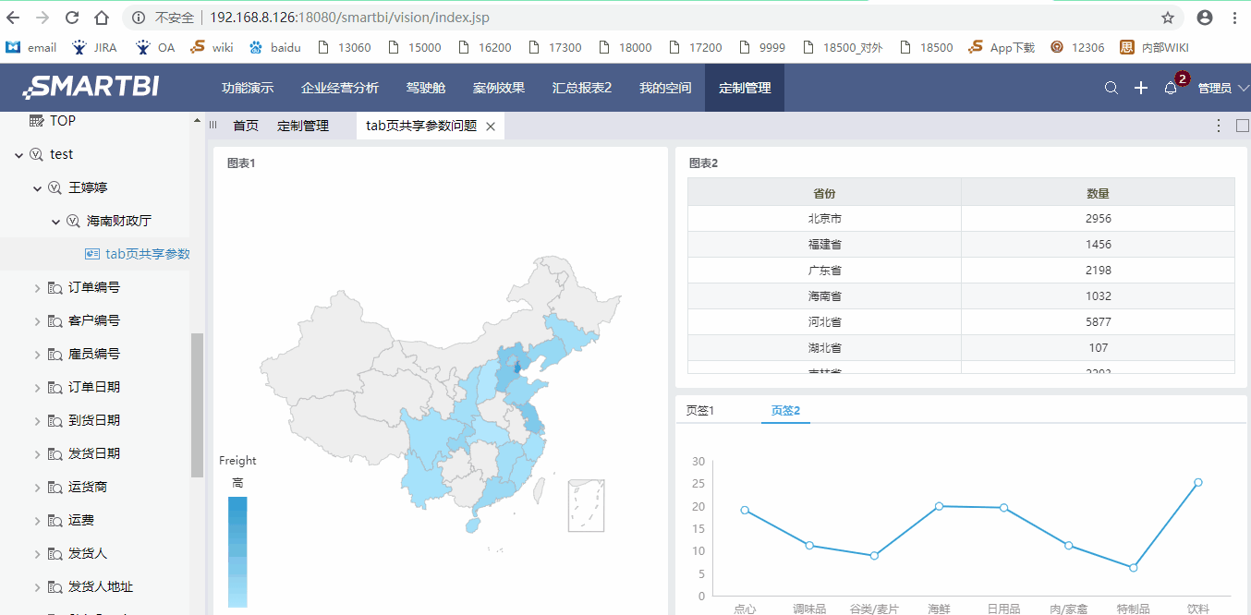Expand the 雇员编号 node
Viewport: 1251px width, 615px height.
click(38, 355)
